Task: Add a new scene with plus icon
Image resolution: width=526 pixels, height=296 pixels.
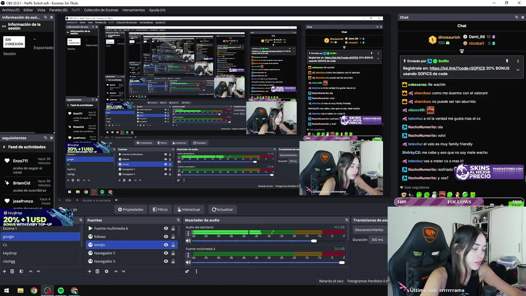Action: click(4, 271)
